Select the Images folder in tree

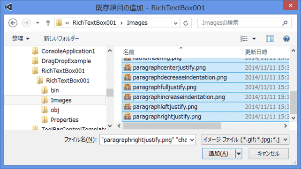(61, 100)
